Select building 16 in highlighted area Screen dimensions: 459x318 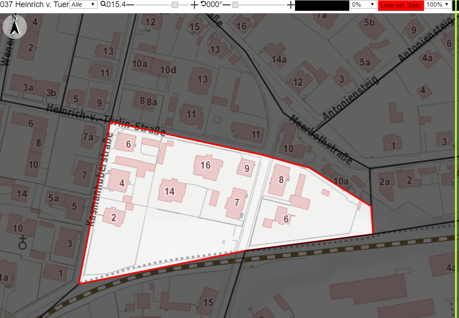point(208,167)
